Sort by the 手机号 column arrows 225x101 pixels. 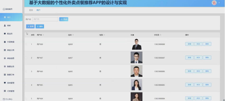[x=161, y=35]
